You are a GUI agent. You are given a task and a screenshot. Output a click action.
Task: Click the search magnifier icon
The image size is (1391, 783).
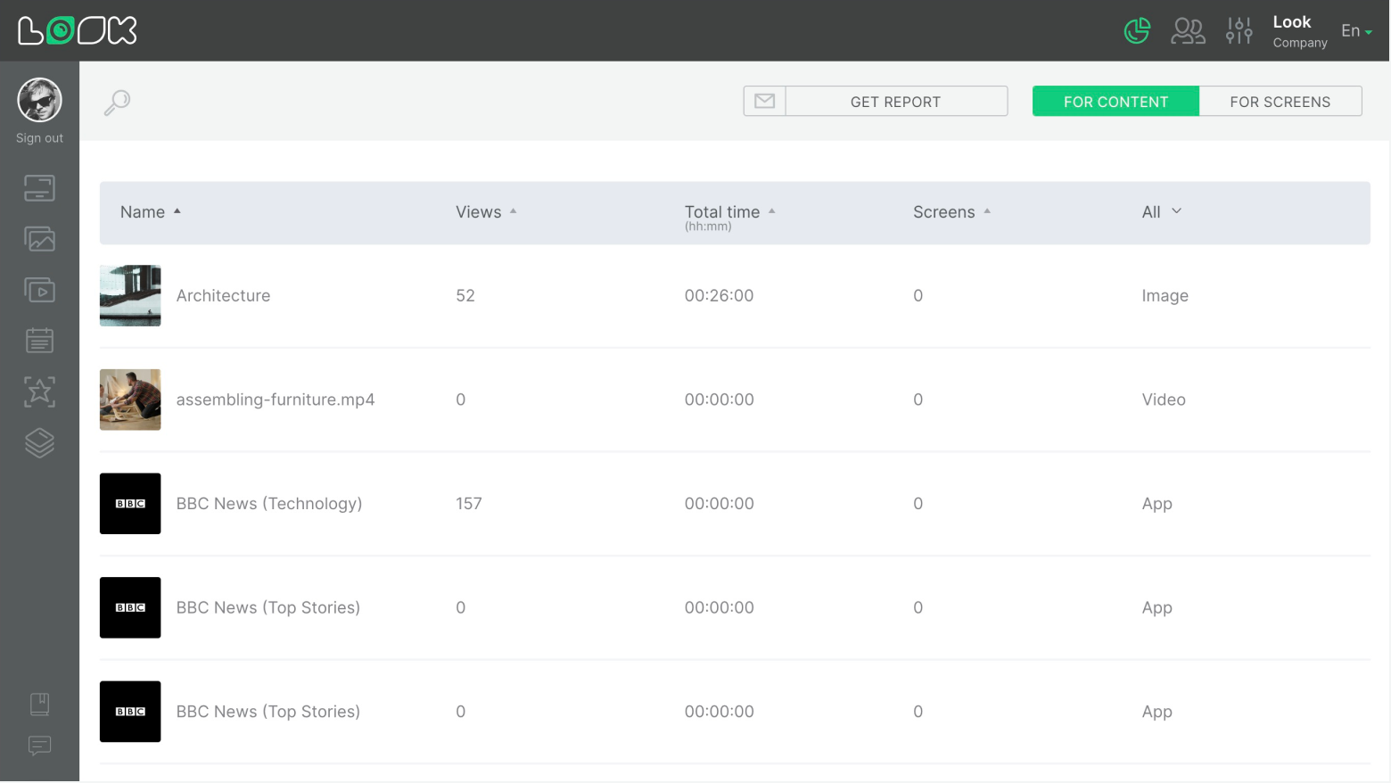[117, 103]
